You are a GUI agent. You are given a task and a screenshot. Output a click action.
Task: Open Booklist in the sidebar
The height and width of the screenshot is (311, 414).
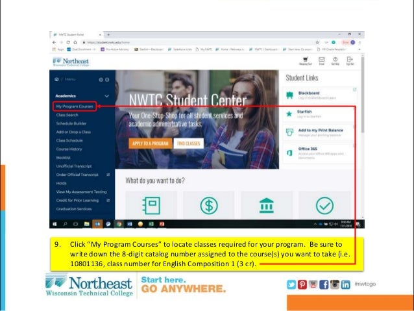click(64, 158)
